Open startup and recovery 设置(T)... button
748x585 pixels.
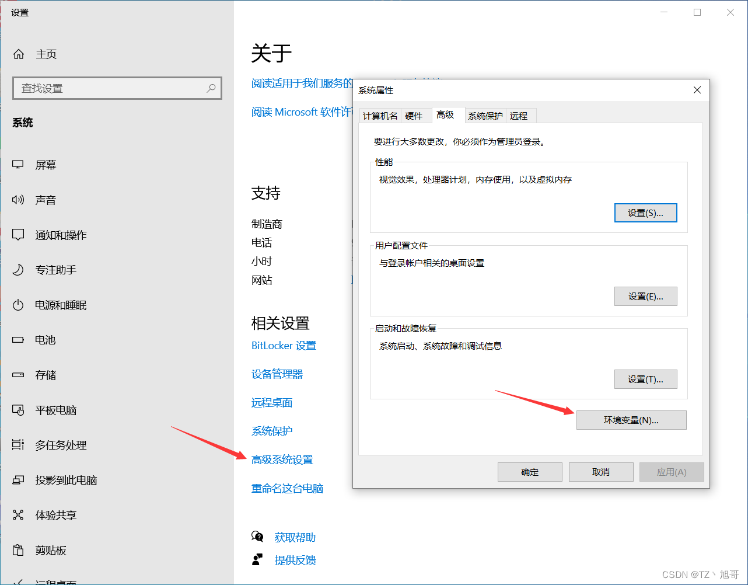[x=646, y=379]
